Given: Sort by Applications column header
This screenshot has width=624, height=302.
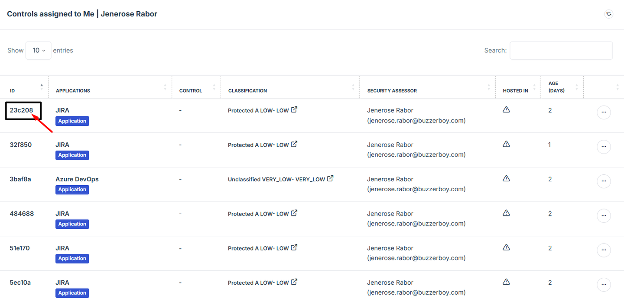Looking at the screenshot, I should pos(73,91).
